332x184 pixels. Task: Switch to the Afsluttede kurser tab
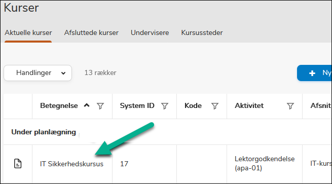(91, 32)
